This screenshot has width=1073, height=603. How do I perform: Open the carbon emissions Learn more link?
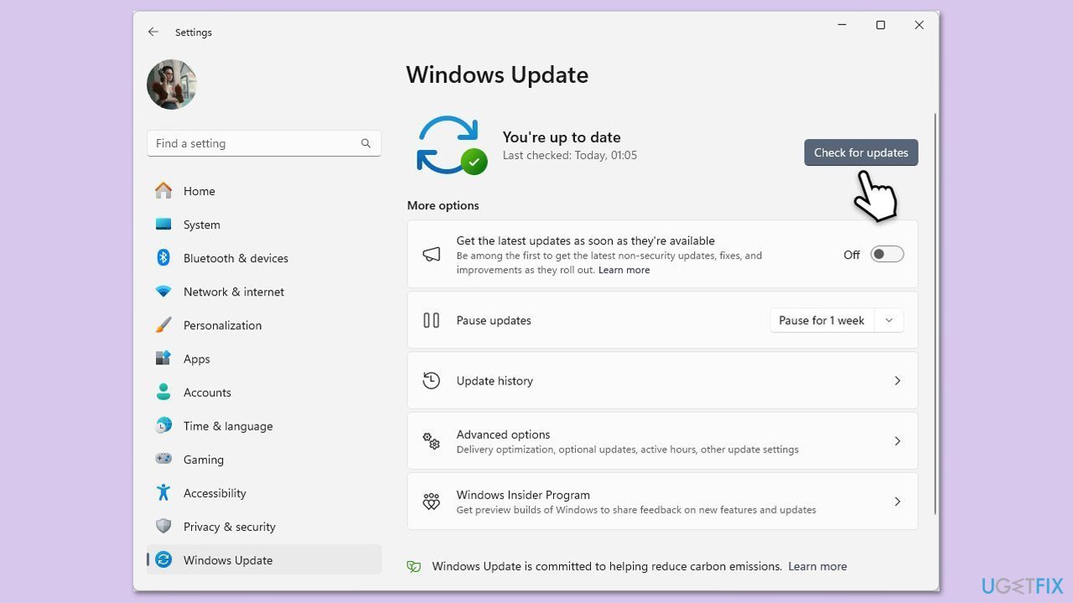pyautogui.click(x=817, y=566)
